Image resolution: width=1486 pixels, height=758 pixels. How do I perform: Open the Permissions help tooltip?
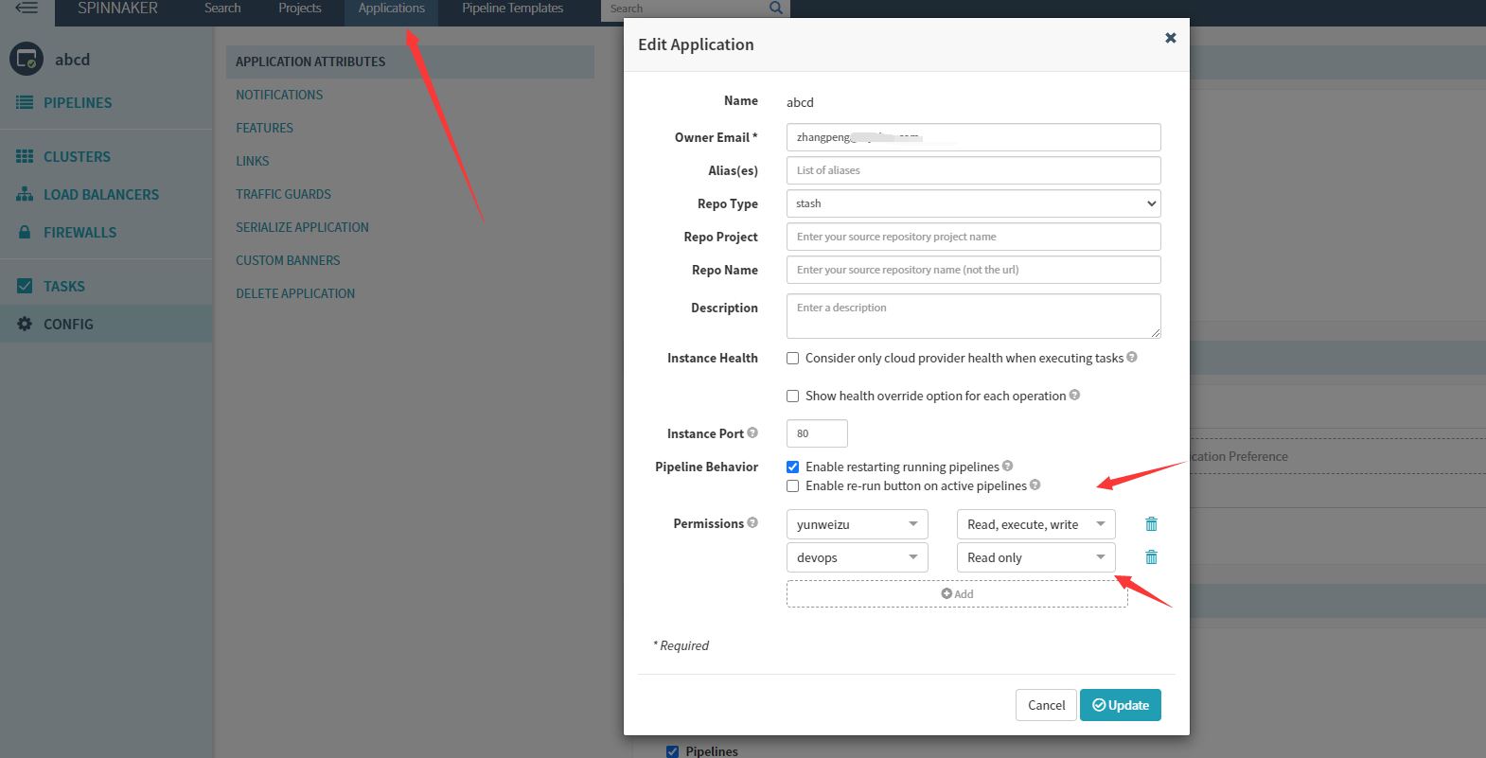752,522
